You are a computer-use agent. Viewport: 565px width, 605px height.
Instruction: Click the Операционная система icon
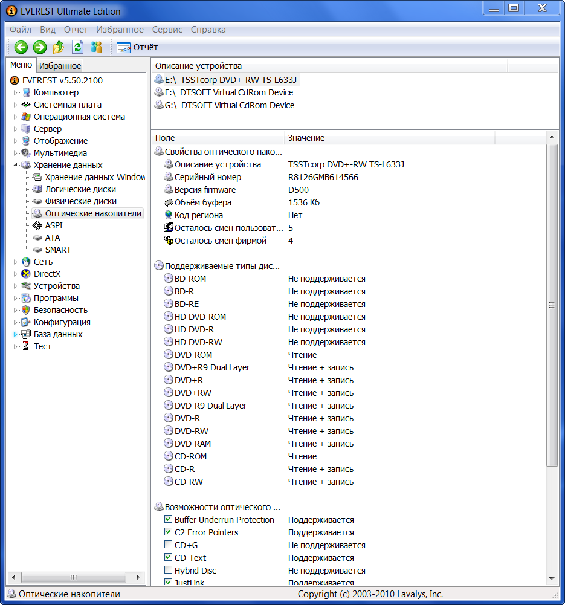point(26,117)
